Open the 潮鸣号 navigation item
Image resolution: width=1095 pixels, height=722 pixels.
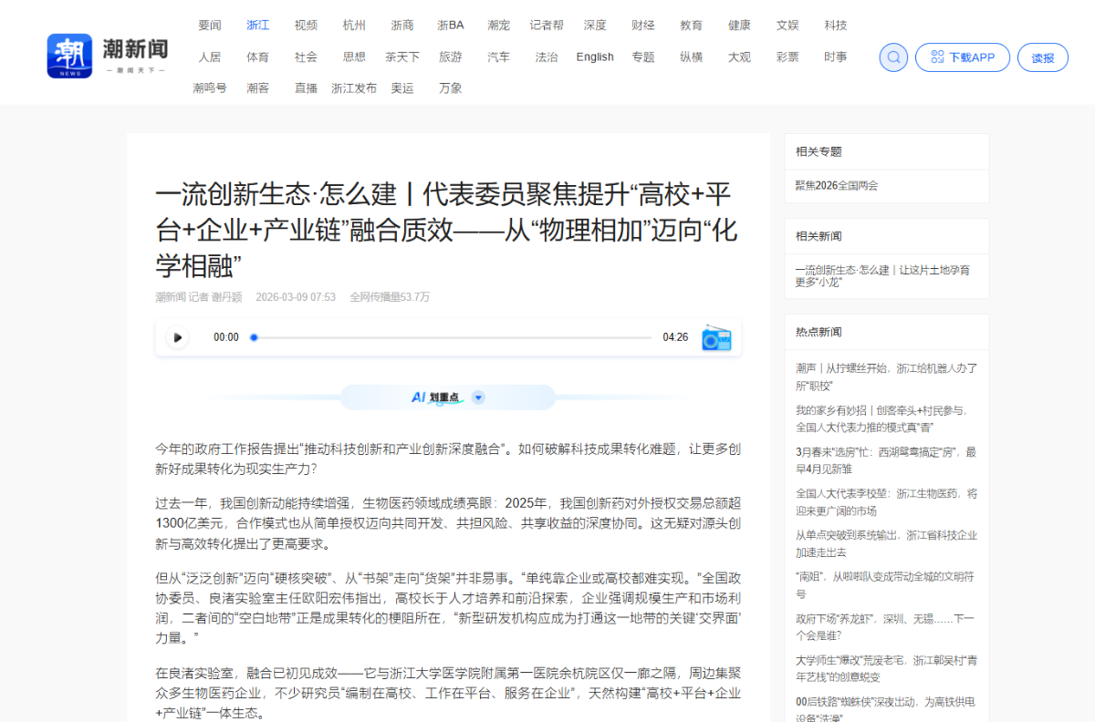coord(209,88)
